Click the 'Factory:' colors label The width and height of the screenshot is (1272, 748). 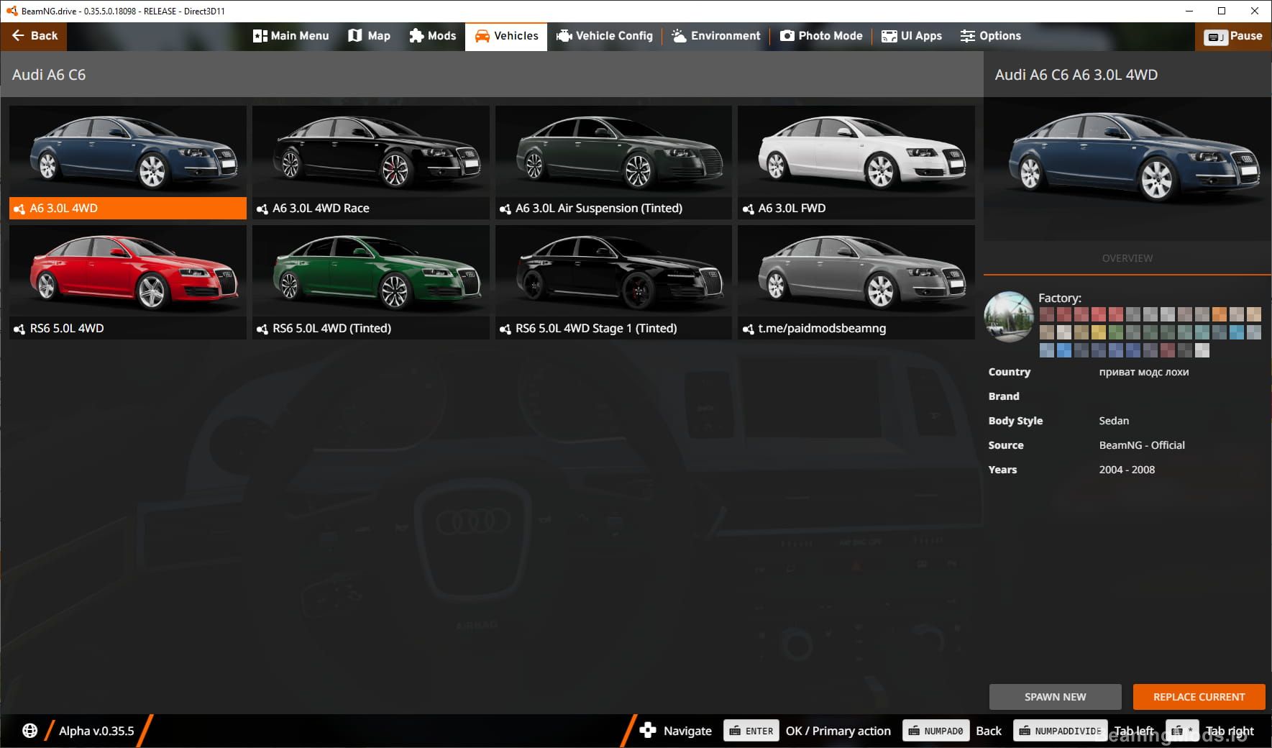1059,298
